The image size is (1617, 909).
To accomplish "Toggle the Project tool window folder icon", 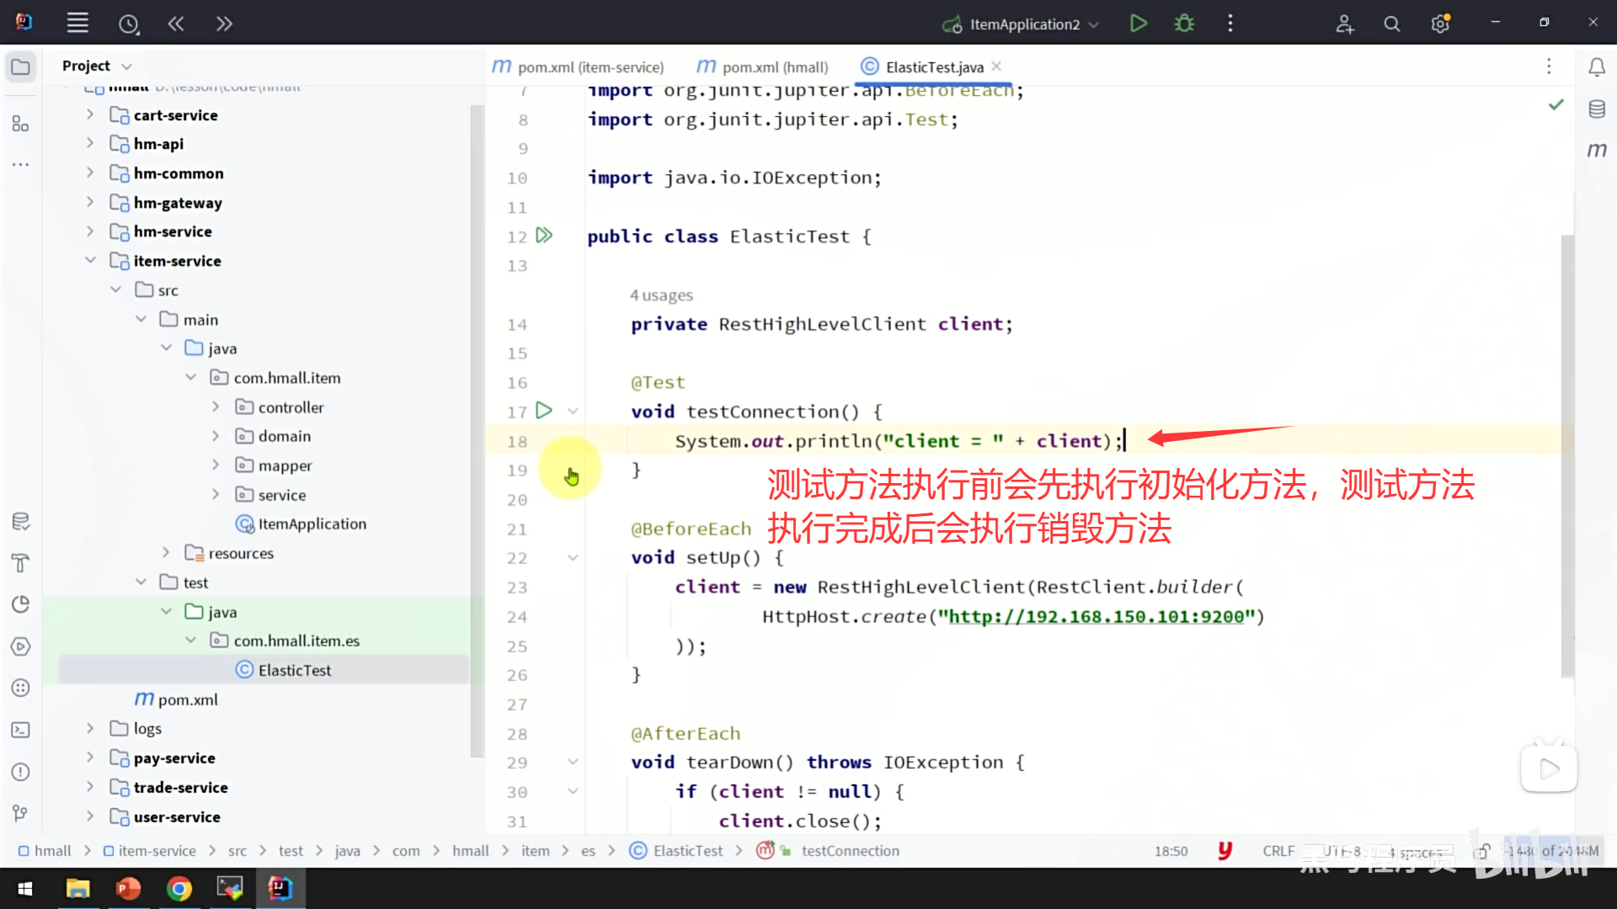I will point(21,66).
